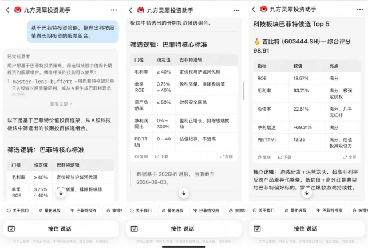The height and width of the screenshot is (250, 368).
Task: Expand full thinking via 查看全部
Action: [61, 103]
